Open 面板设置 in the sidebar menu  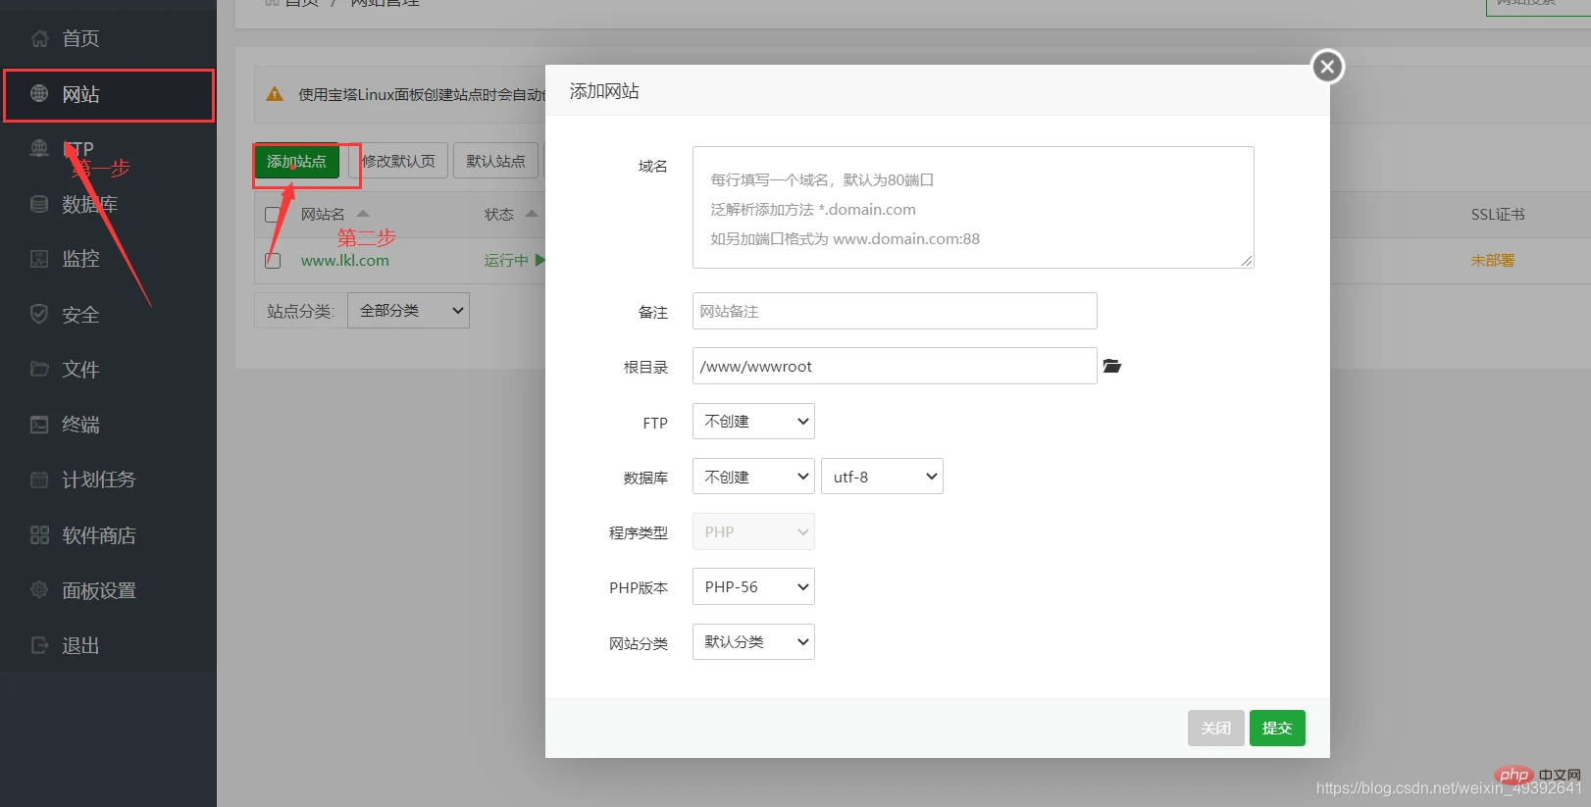[98, 590]
